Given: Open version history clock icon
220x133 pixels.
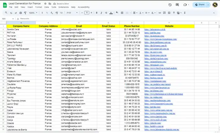Looking at the screenshot, I should click(170, 5).
